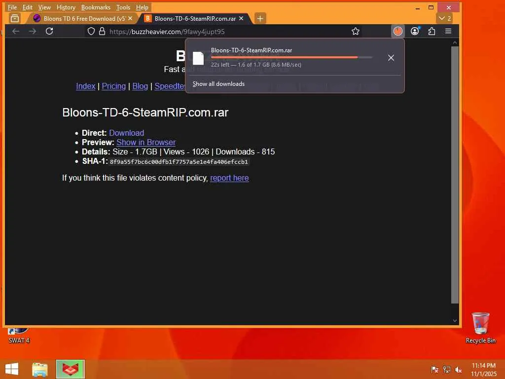Select the SWAT 4 desktop shortcut

19,336
